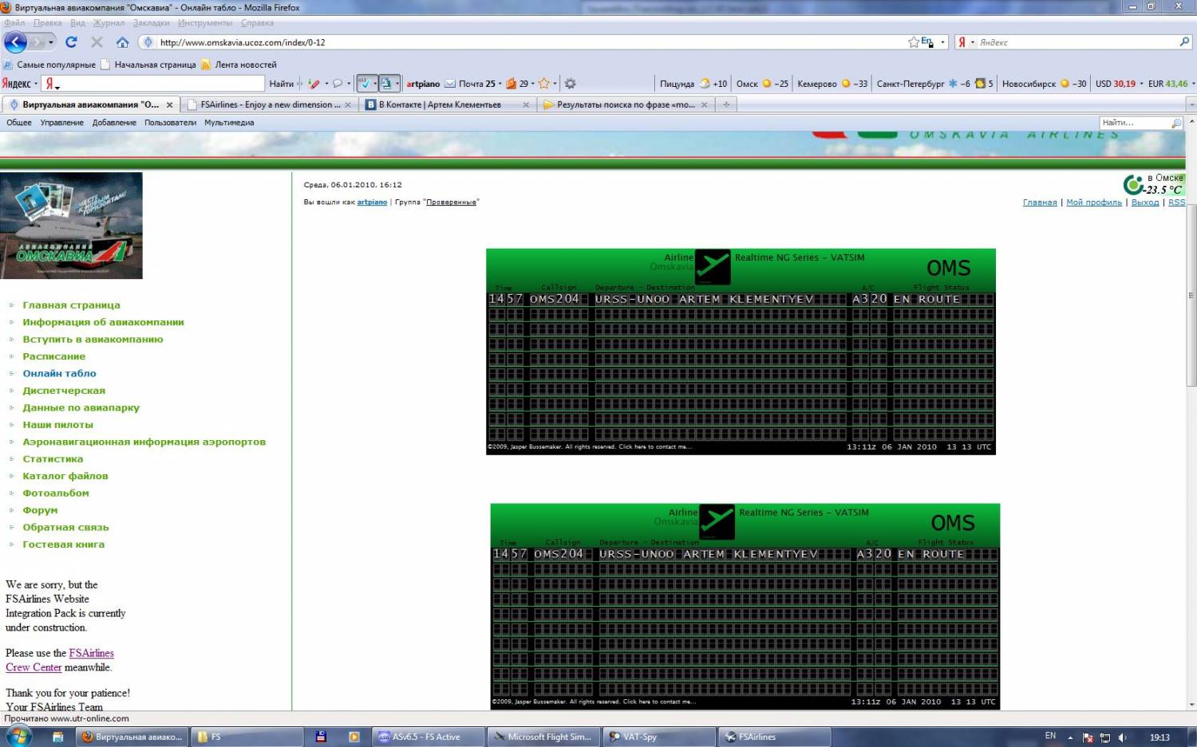Open dropdown arrow beside USD 30,19

click(x=1141, y=84)
